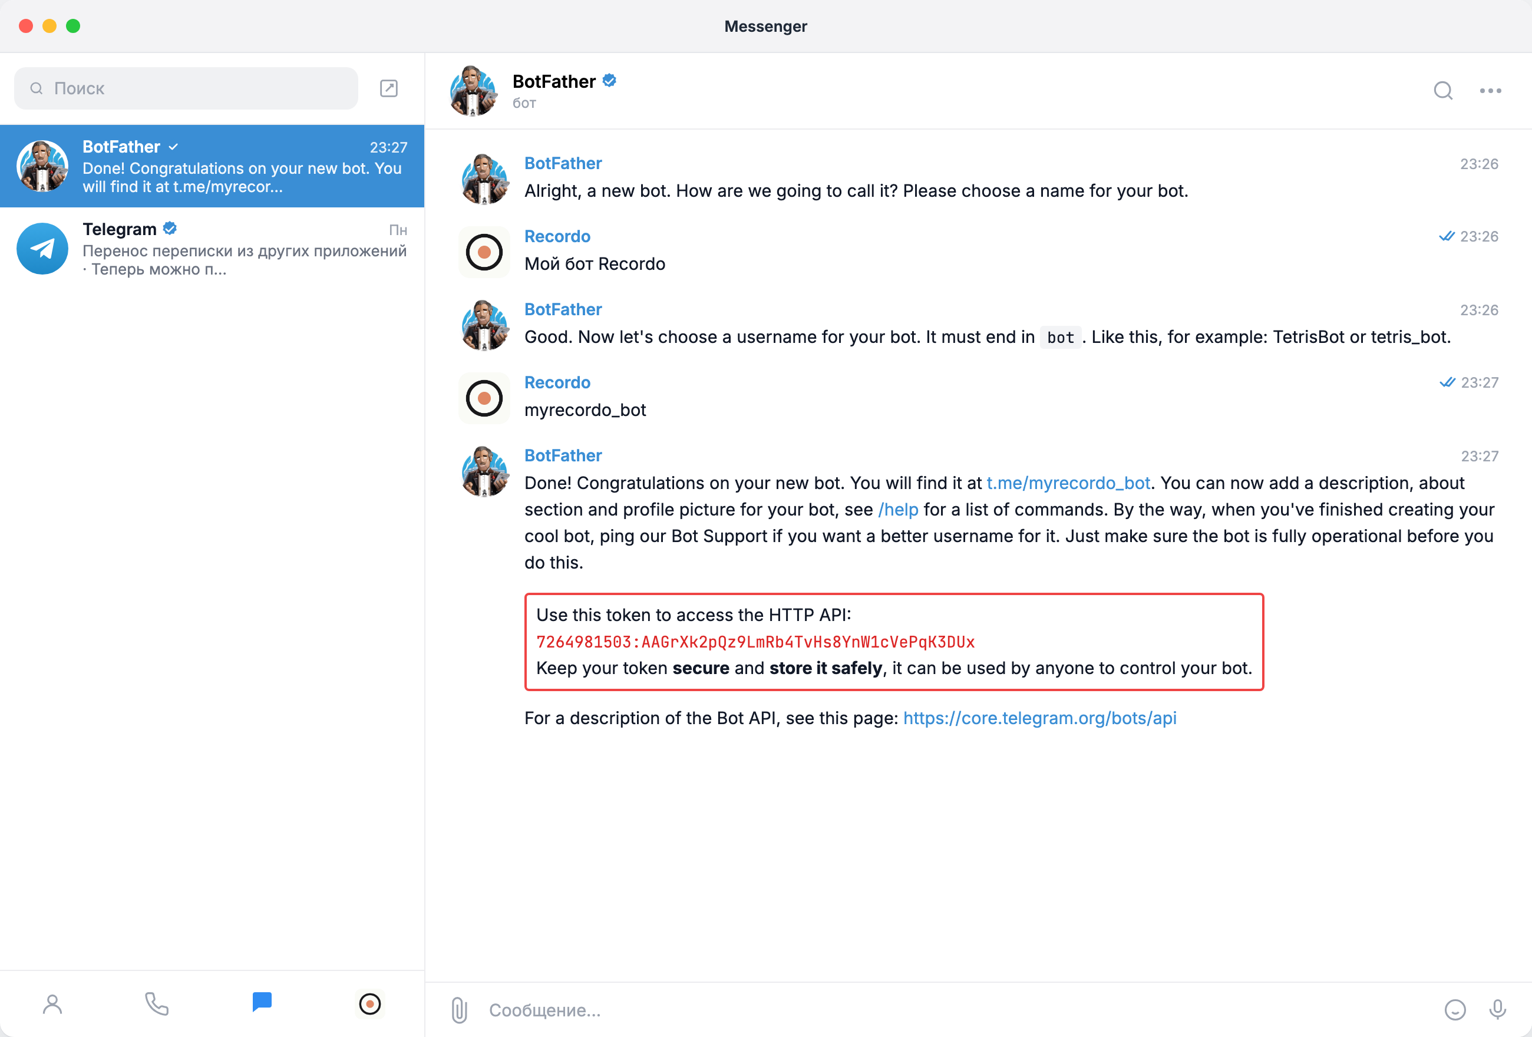Open the emoji picker smiley icon

point(1455,1009)
